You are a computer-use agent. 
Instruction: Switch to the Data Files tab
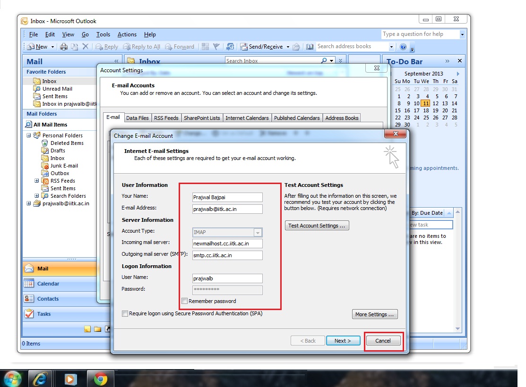click(138, 118)
